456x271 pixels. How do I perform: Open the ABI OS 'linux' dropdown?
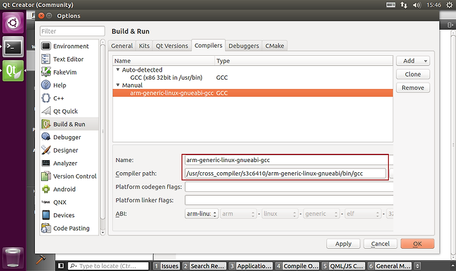pos(280,214)
